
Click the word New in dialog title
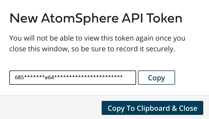(x=23, y=18)
